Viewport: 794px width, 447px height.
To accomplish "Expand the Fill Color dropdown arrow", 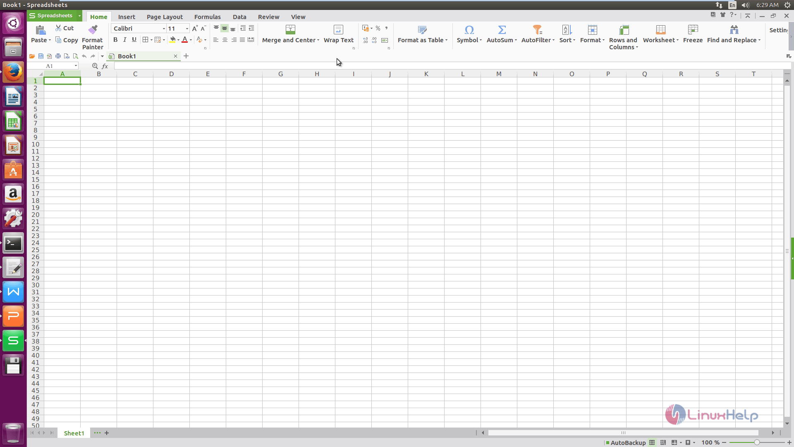I will 178,40.
